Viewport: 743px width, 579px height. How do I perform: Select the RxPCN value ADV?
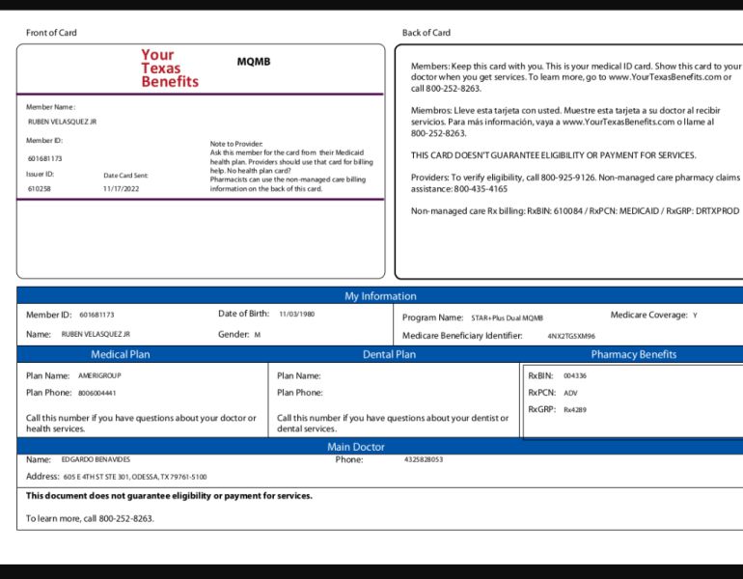[x=570, y=393]
